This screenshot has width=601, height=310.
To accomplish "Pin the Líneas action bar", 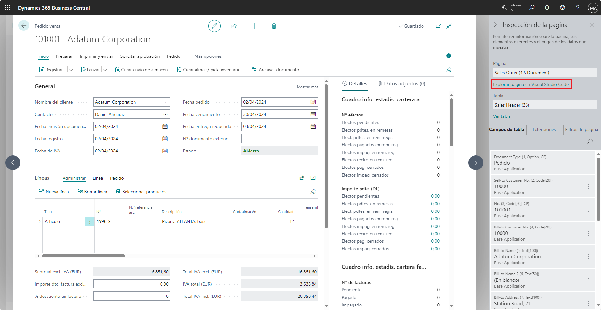I will (x=313, y=192).
